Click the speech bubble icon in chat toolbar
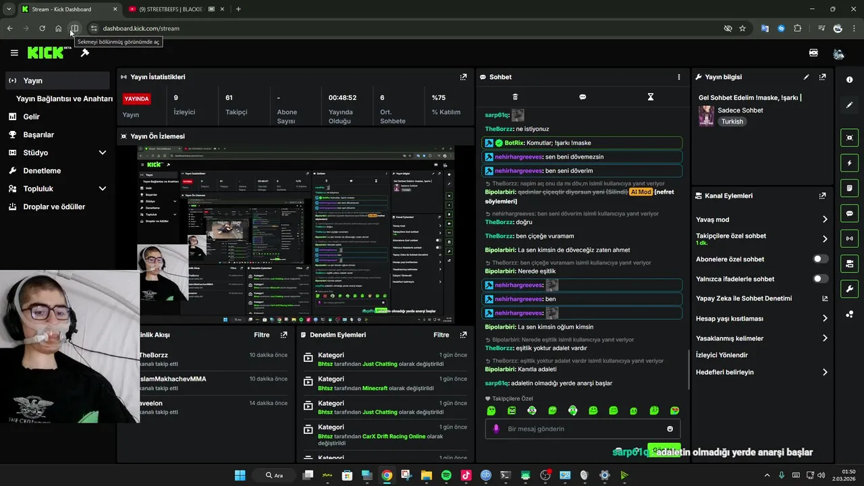The image size is (864, 486). [583, 97]
